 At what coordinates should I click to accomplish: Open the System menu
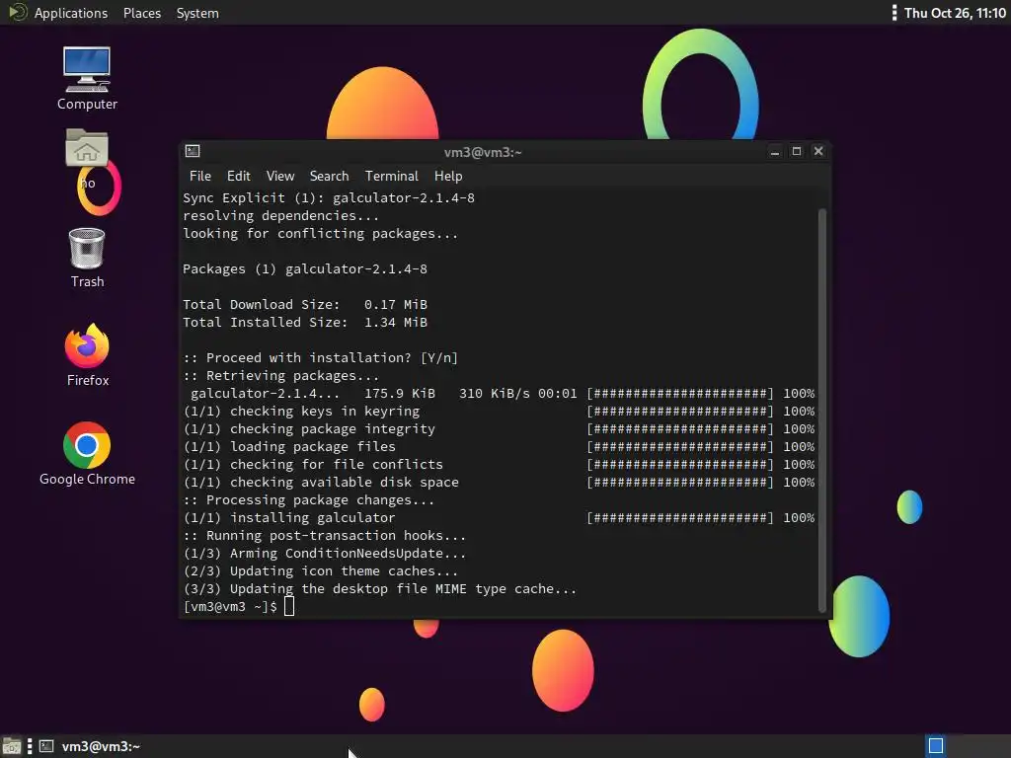[x=197, y=13]
